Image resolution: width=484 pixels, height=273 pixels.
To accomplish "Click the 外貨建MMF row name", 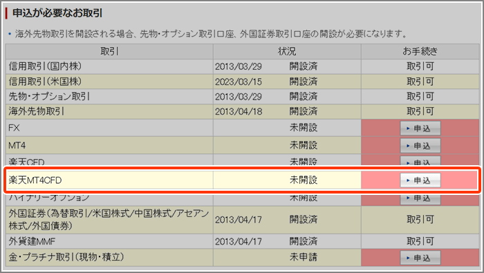I will [x=32, y=241].
